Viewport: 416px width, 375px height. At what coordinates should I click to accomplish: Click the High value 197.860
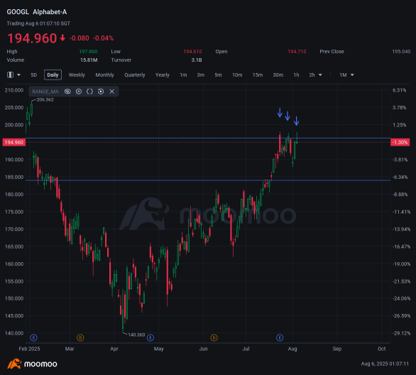88,51
